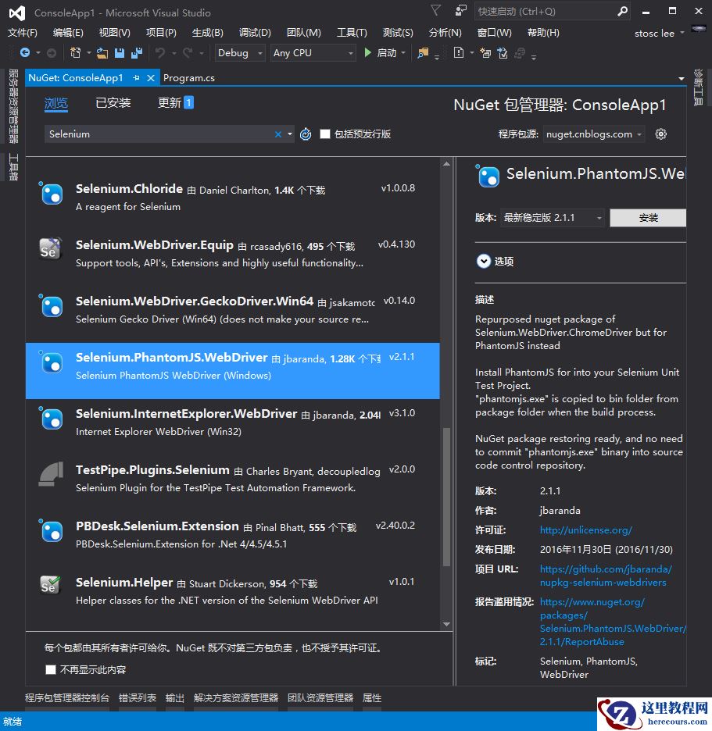Image resolution: width=712 pixels, height=731 pixels.
Task: Open the File (文件) menu
Action: tap(23, 33)
